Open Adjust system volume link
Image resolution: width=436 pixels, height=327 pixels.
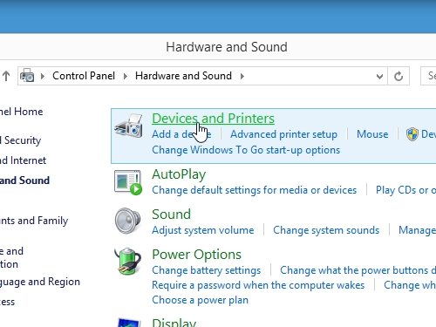pos(203,230)
